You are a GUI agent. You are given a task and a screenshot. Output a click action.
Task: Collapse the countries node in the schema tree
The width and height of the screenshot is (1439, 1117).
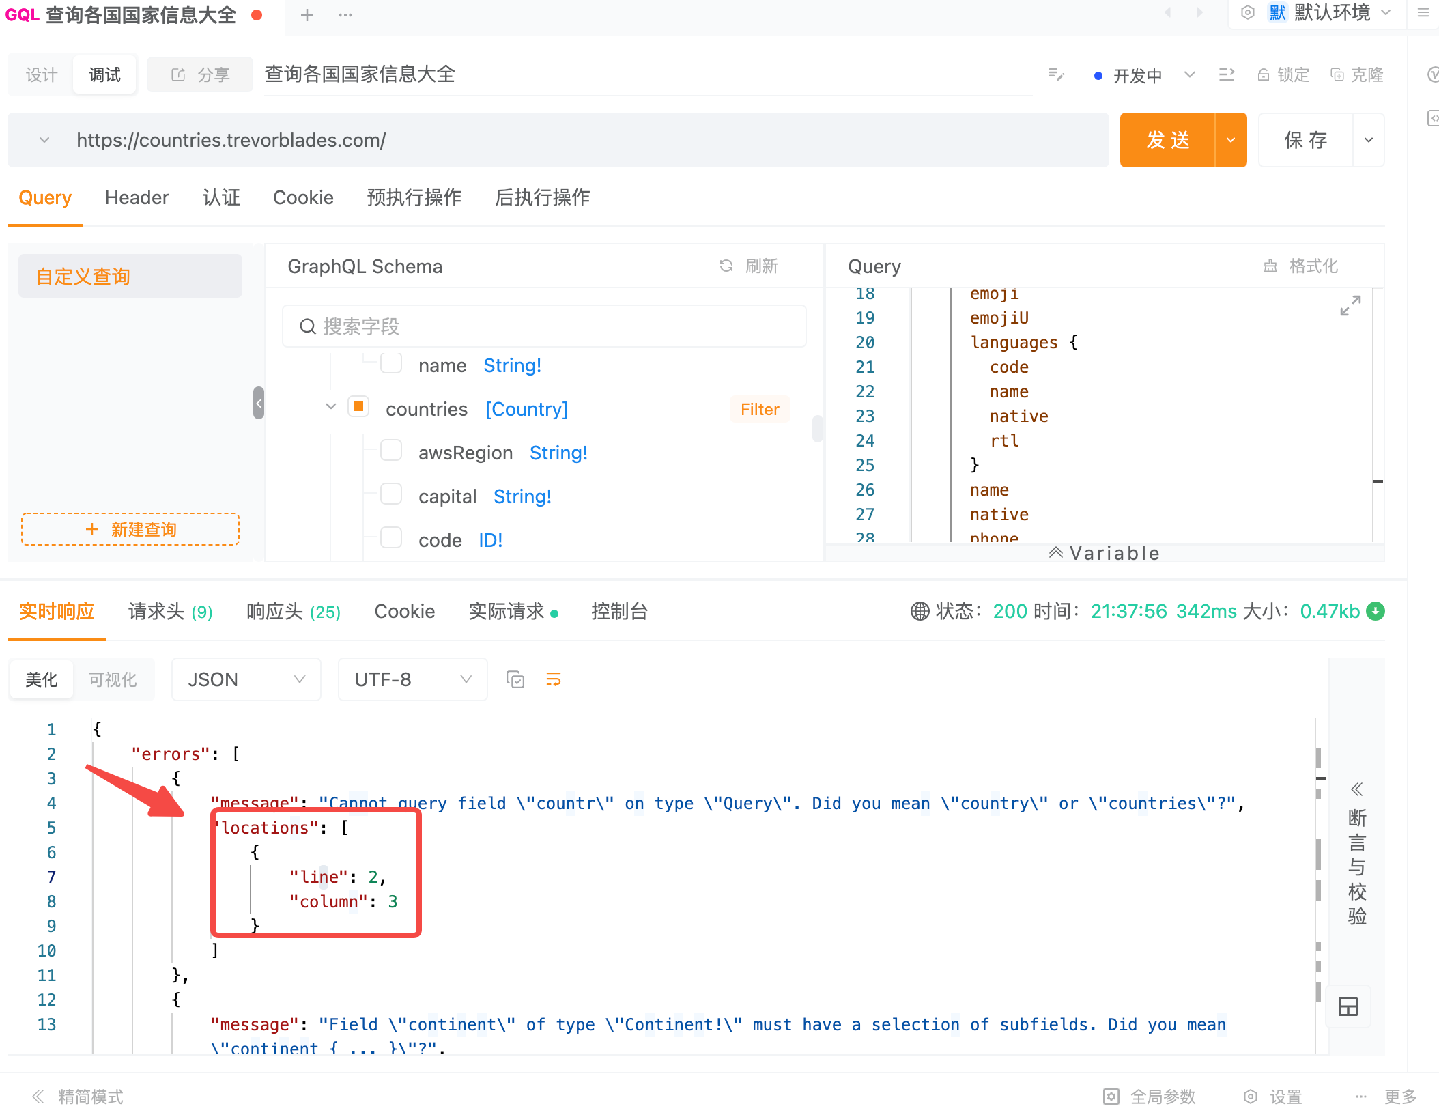coord(331,407)
